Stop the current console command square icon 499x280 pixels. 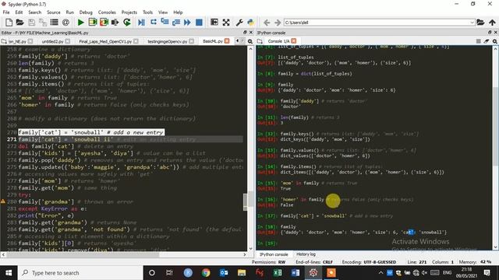[478, 41]
